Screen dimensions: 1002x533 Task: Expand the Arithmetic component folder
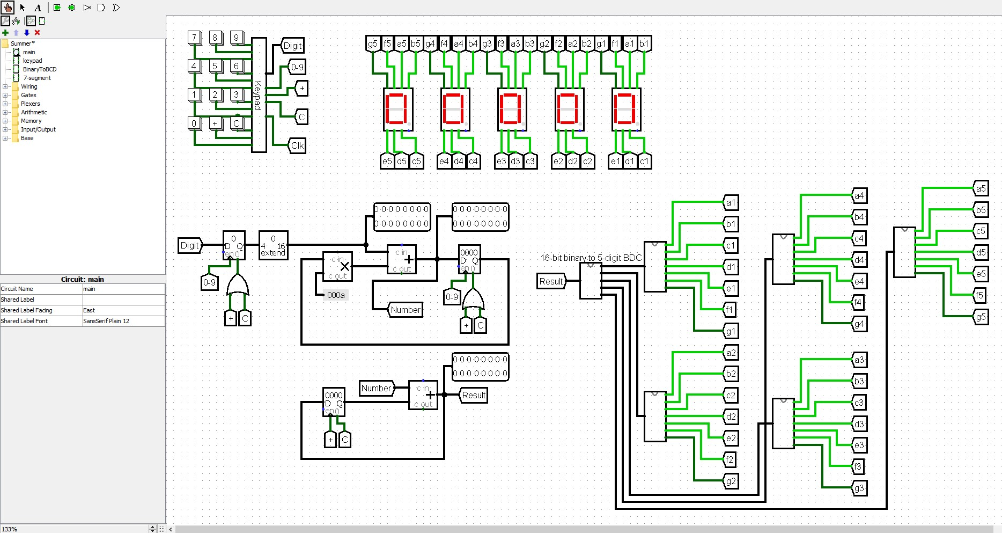[5, 112]
